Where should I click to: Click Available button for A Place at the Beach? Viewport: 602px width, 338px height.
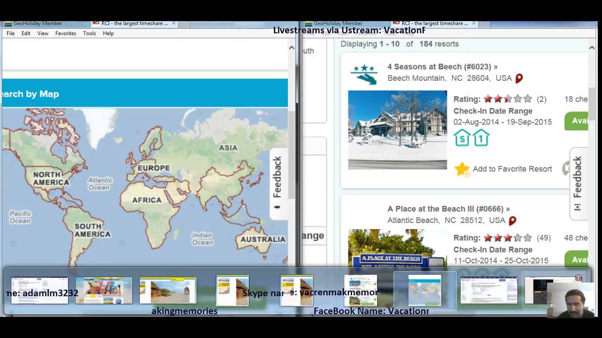tap(578, 260)
